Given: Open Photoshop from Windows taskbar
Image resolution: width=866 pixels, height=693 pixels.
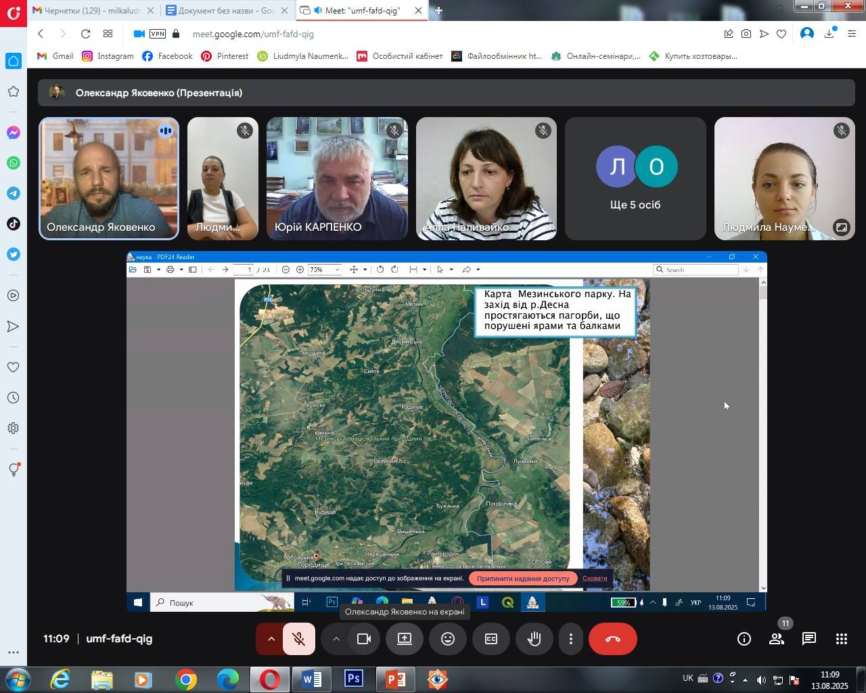Looking at the screenshot, I should [x=353, y=679].
